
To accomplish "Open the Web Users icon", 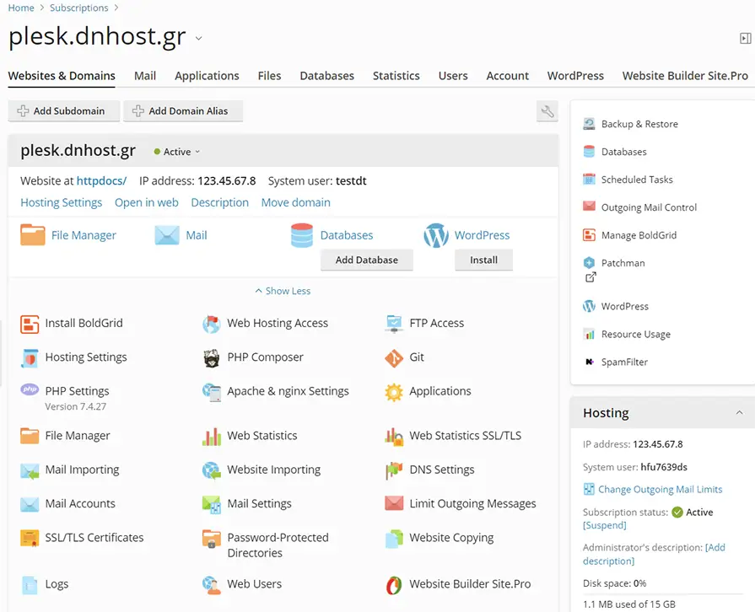I will coord(212,585).
